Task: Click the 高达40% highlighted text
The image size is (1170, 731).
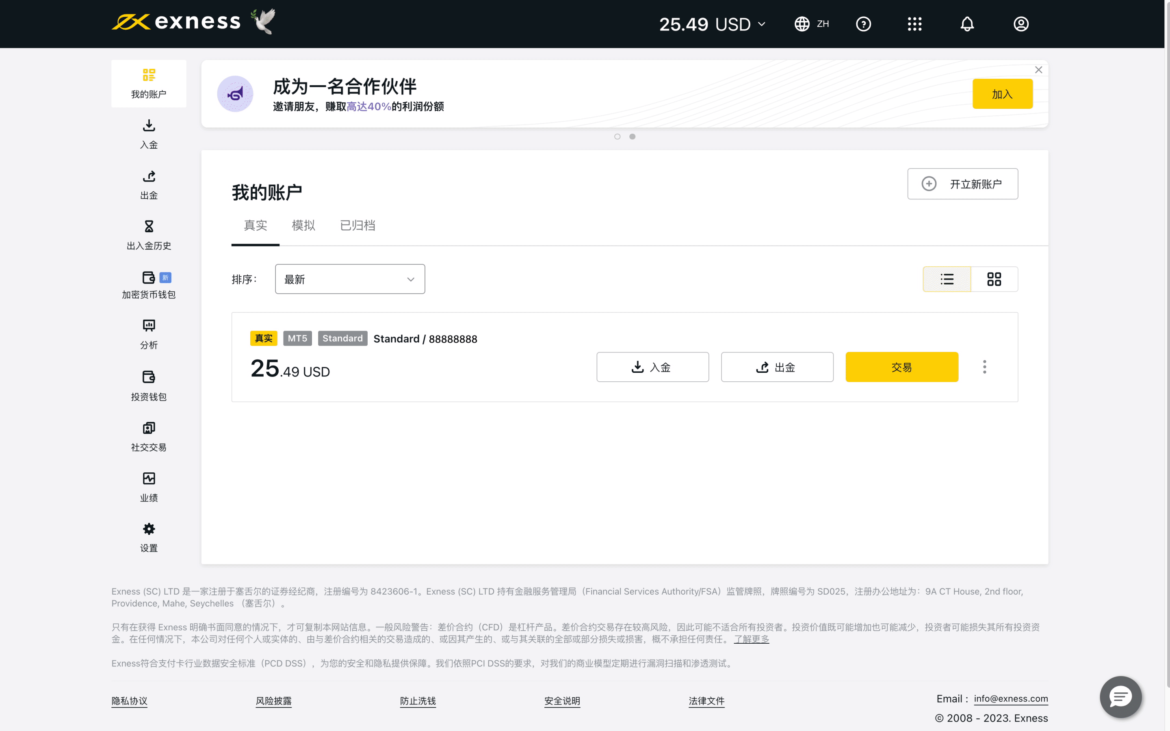Action: (x=368, y=106)
